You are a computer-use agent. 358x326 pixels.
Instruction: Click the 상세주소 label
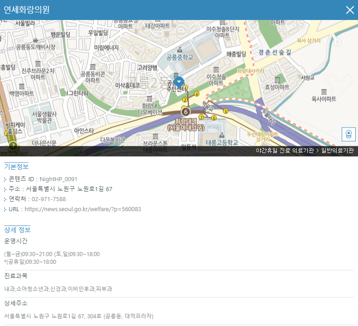coord(16,303)
